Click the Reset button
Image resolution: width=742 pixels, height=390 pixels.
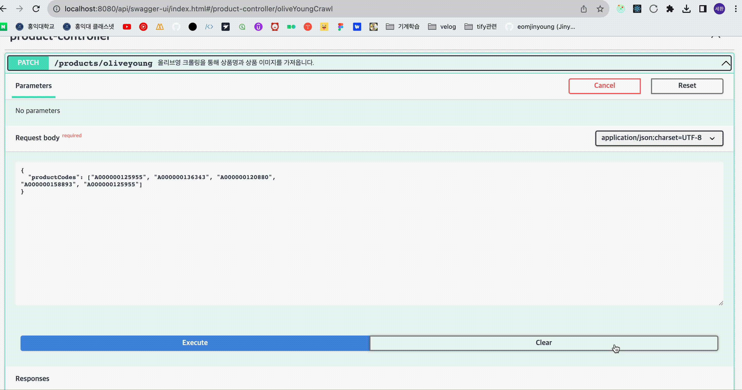pos(687,86)
